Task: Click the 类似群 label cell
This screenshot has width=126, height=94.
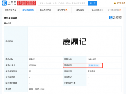Action: (x=16, y=89)
